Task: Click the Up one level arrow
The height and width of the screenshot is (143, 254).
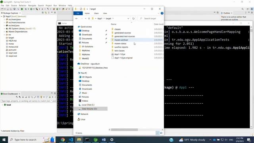Action: [x=89, y=19]
